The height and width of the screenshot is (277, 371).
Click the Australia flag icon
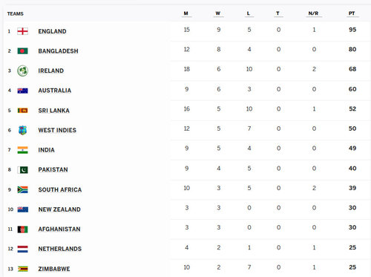[x=22, y=91]
